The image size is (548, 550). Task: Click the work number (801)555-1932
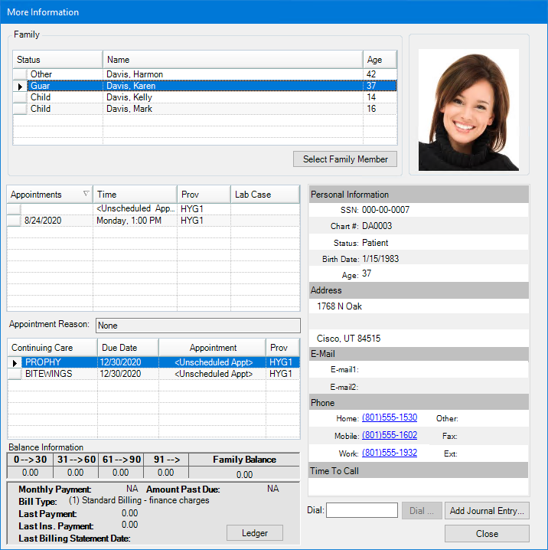(389, 453)
